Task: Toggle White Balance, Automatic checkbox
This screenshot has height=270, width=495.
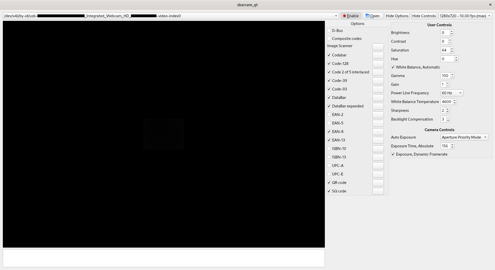Action: pyautogui.click(x=393, y=67)
